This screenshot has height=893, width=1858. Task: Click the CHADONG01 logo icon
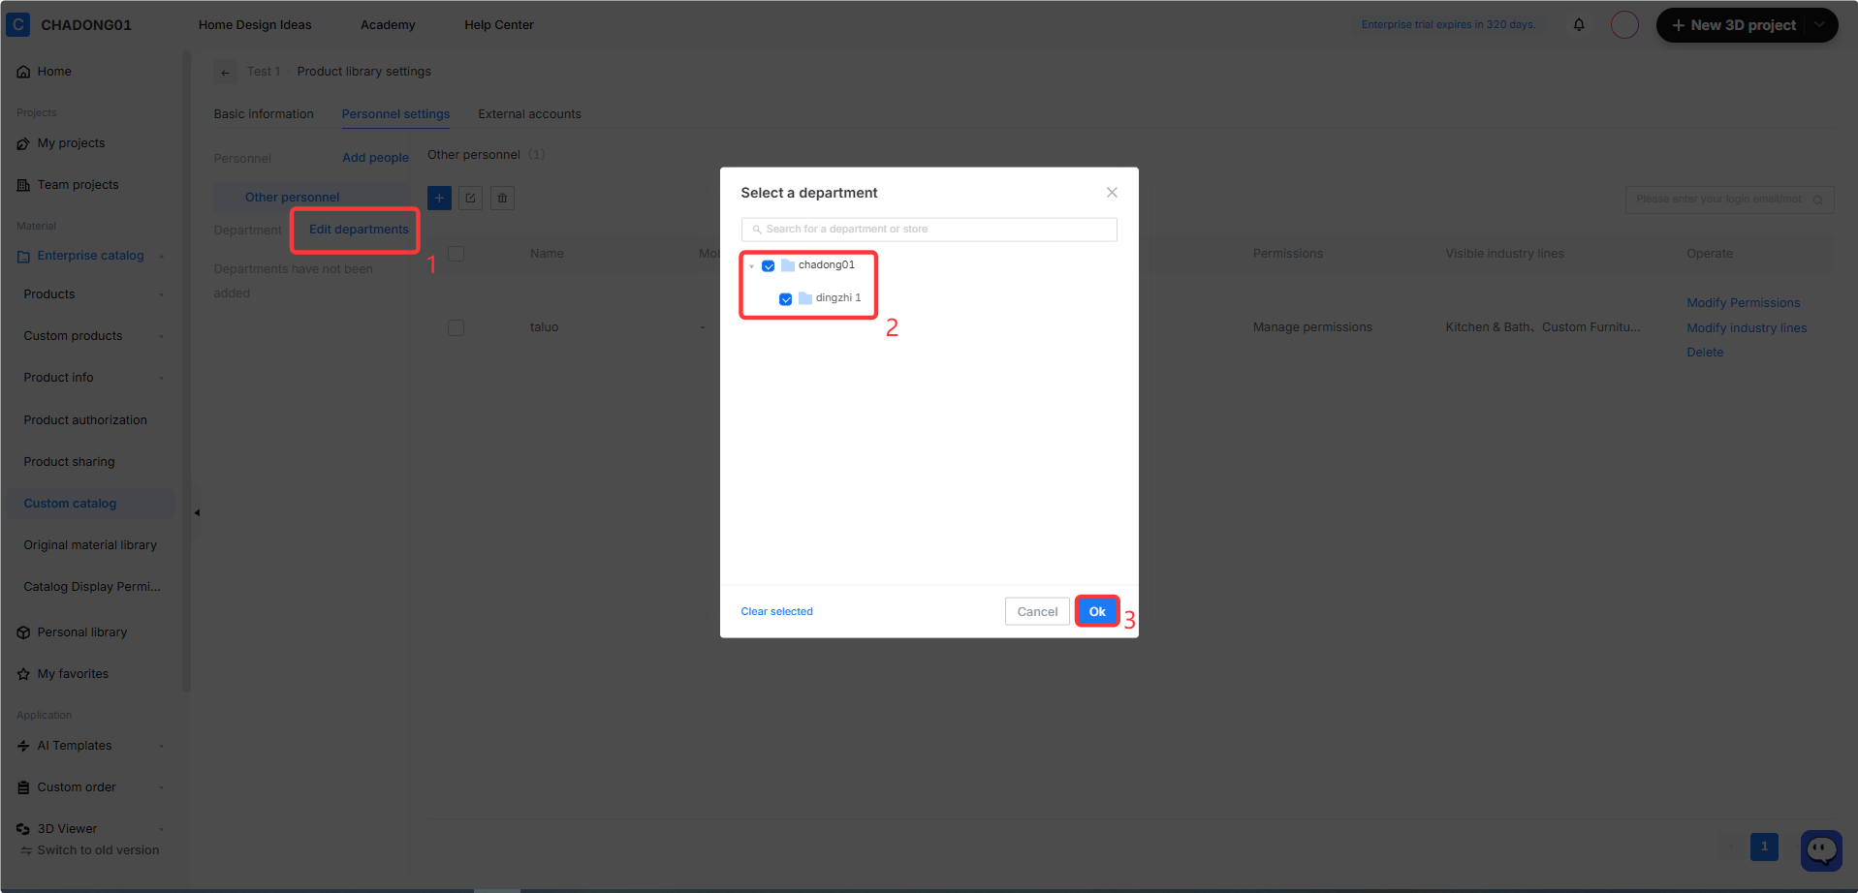point(18,24)
